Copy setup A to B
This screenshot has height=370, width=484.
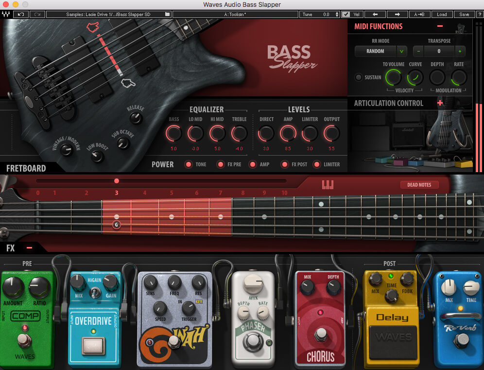419,14
